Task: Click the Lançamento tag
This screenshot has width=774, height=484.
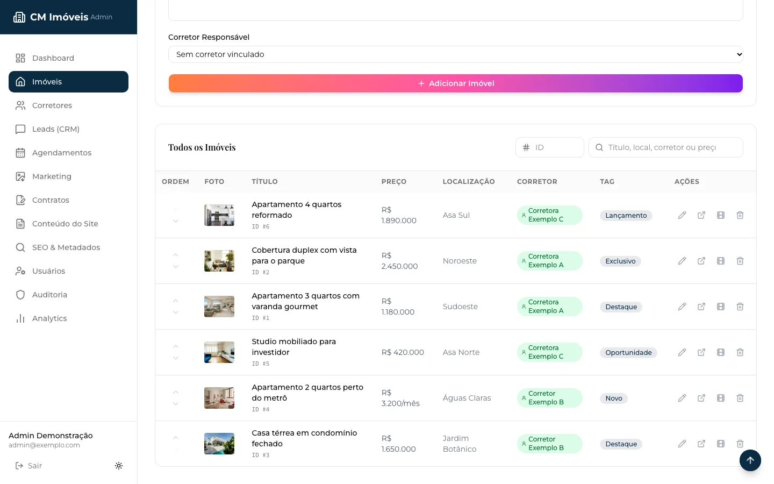Action: pyautogui.click(x=626, y=216)
